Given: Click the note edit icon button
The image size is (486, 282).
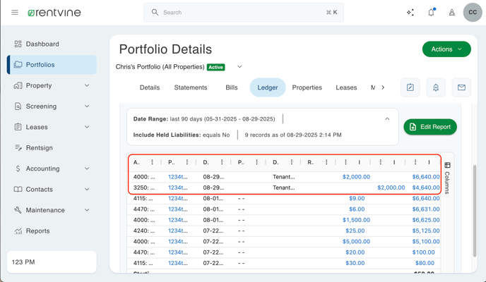Looking at the screenshot, I should (410, 87).
